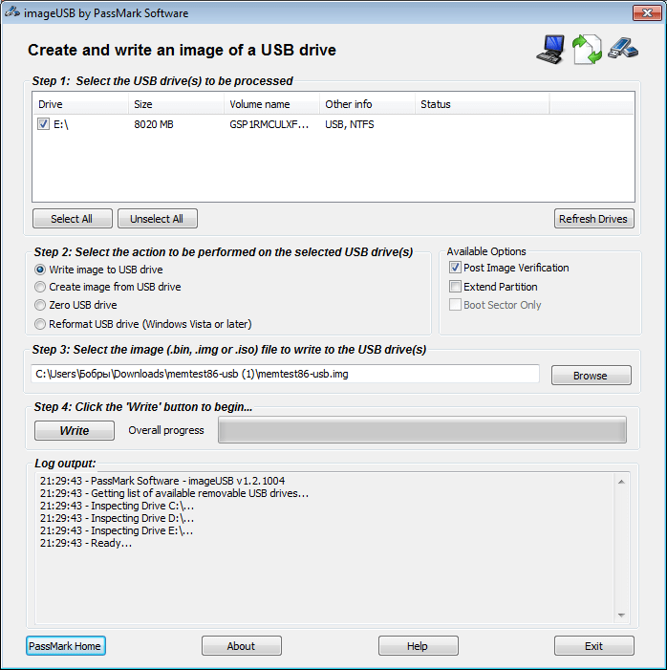
Task: Click log scrollbar down arrow
Action: click(x=622, y=616)
